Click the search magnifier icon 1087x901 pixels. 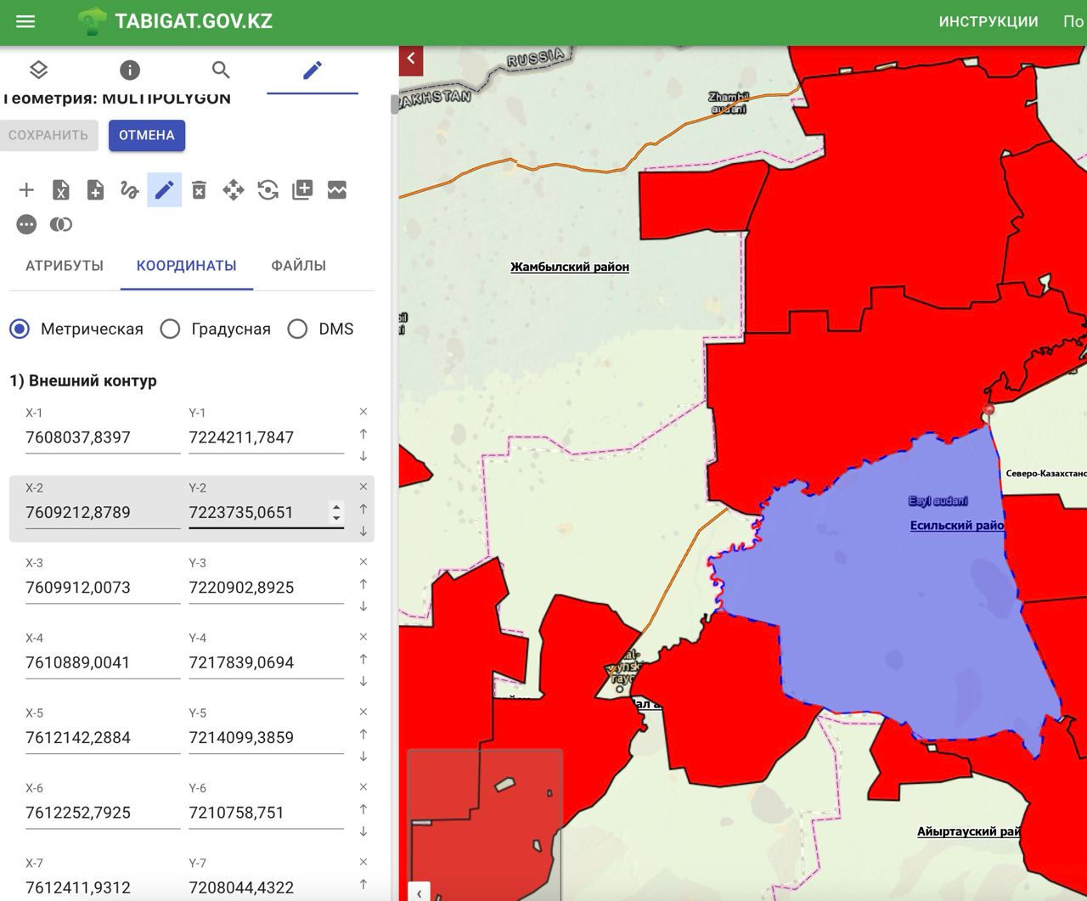coord(221,70)
